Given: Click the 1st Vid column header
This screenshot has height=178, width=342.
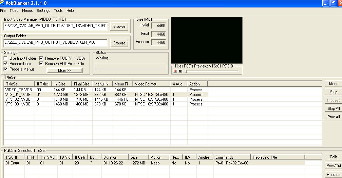Looking at the screenshot, I should (x=65, y=157).
